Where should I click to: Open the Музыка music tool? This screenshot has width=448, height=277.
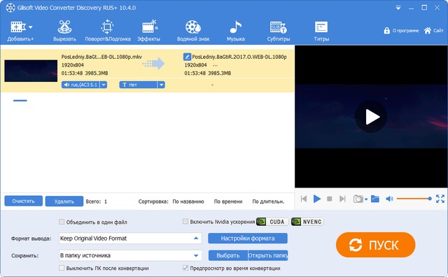[236, 31]
